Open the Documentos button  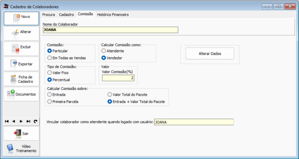point(21,94)
